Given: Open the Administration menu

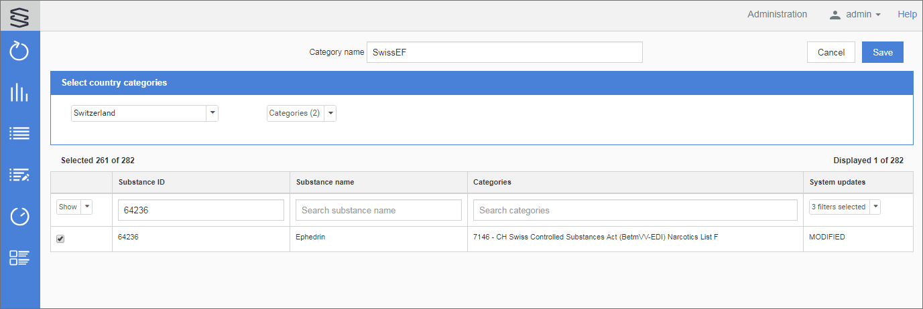Looking at the screenshot, I should (x=777, y=14).
